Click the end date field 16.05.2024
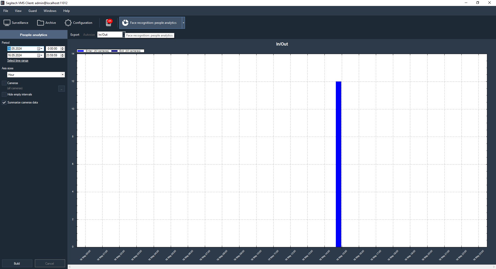 [x=22, y=55]
